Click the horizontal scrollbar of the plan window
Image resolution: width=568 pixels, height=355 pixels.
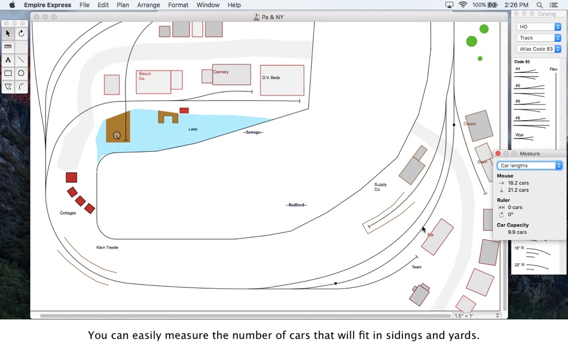(x=245, y=316)
